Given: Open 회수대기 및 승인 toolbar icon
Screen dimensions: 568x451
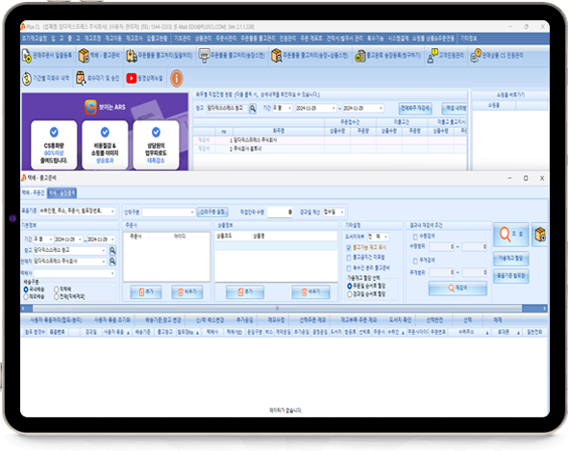Looking at the screenshot, I should pyautogui.click(x=97, y=78).
